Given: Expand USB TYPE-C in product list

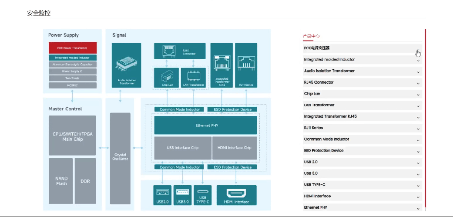Looking at the screenshot, I should pyautogui.click(x=362, y=185).
